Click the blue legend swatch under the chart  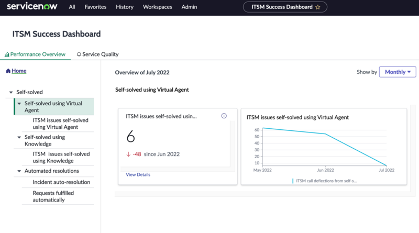[293, 181]
